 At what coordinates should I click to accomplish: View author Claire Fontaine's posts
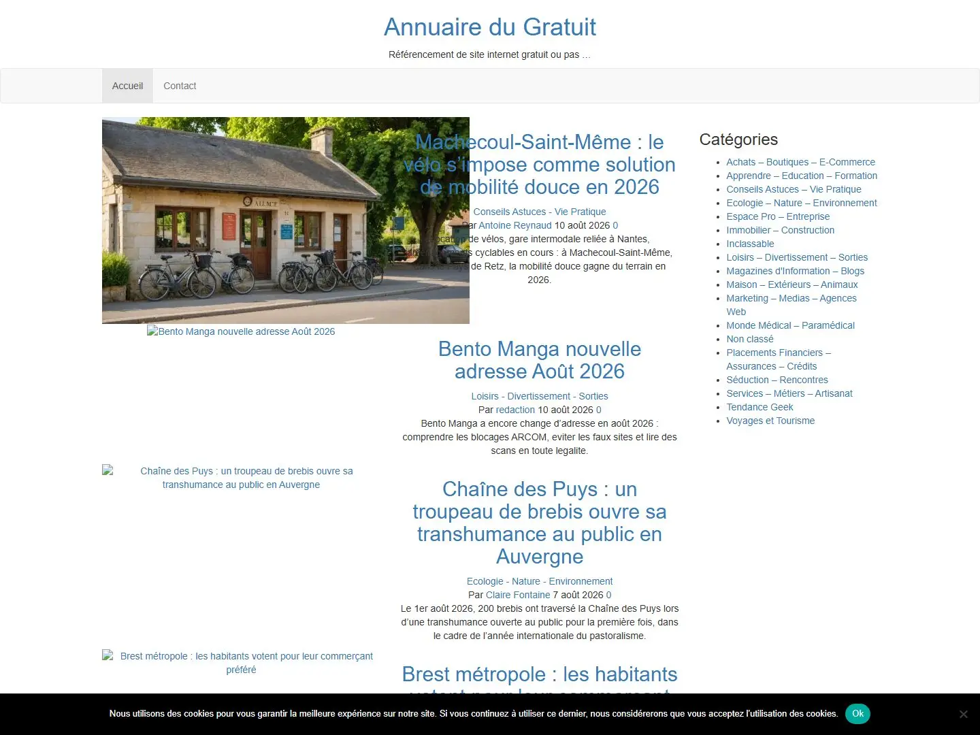tap(518, 595)
